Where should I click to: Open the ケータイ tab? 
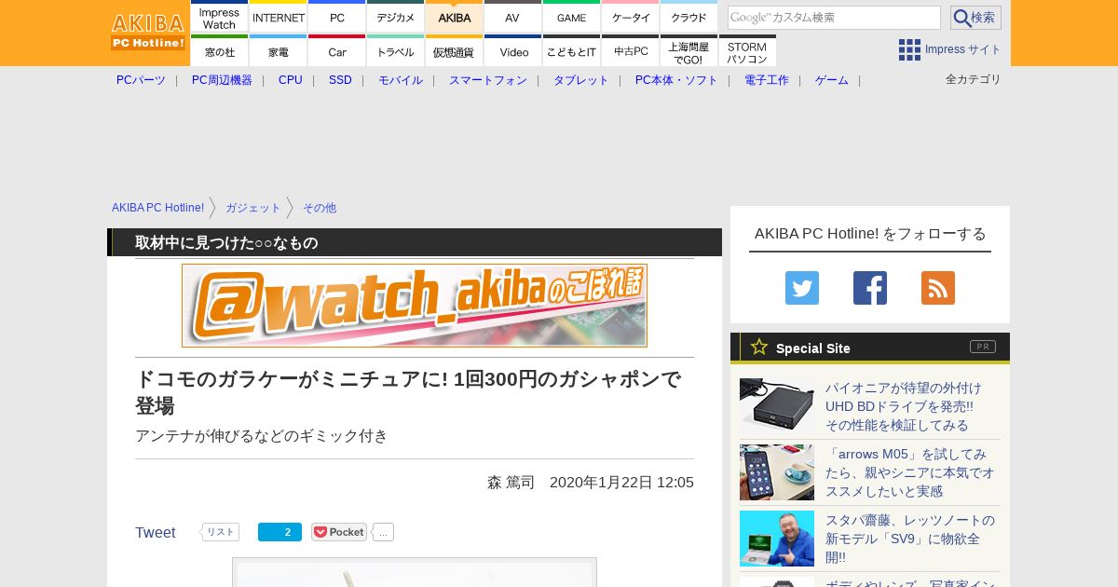[x=631, y=17]
